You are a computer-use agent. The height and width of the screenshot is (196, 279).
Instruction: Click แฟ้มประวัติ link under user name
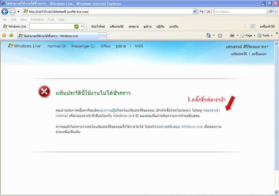click(x=239, y=54)
